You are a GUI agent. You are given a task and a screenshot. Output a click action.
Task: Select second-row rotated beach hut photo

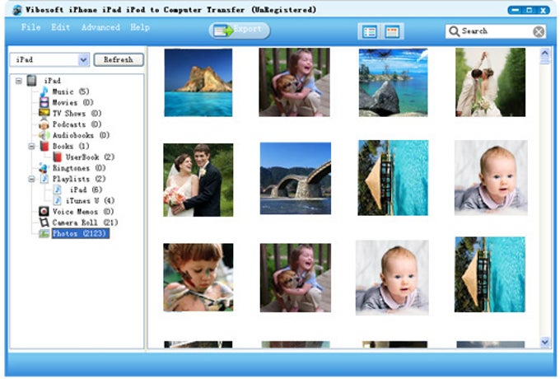click(x=393, y=178)
